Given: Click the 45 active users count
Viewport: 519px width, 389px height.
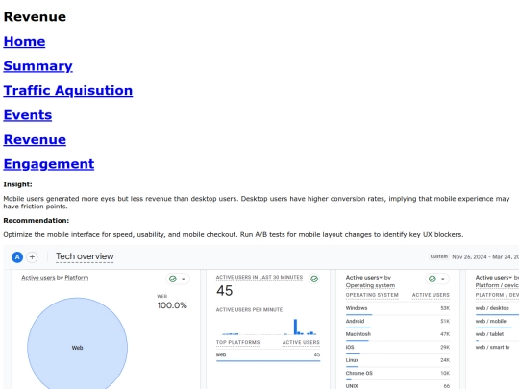Looking at the screenshot, I should pos(225,291).
